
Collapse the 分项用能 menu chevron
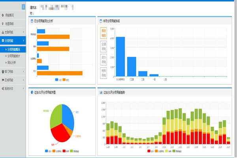tap(24, 41)
